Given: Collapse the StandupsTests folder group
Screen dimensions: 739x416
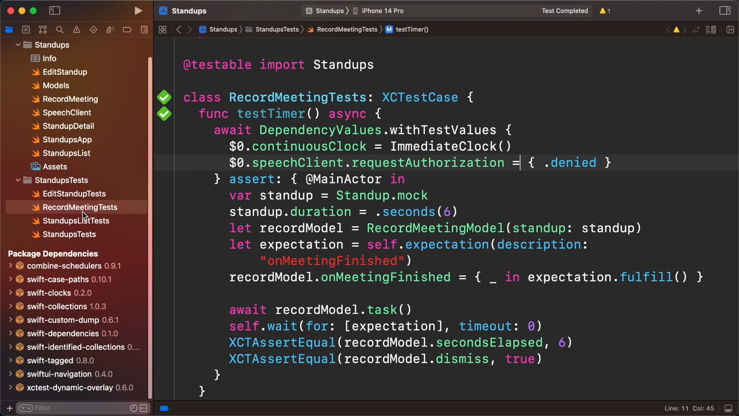Looking at the screenshot, I should pyautogui.click(x=18, y=180).
